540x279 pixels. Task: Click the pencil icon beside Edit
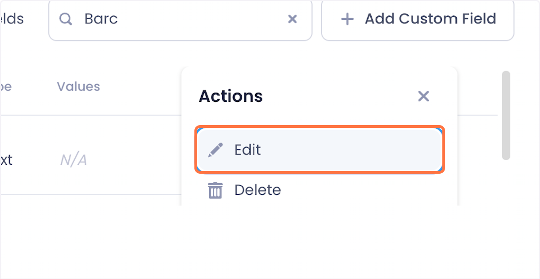215,150
